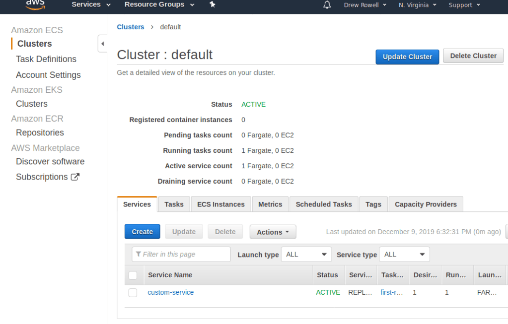Click the pin shortcut icon in header
Image resolution: width=508 pixels, height=324 pixels.
pyautogui.click(x=213, y=4)
